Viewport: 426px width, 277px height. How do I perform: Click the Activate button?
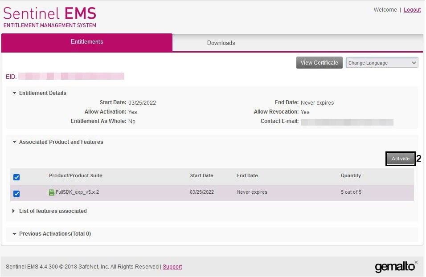tap(401, 159)
